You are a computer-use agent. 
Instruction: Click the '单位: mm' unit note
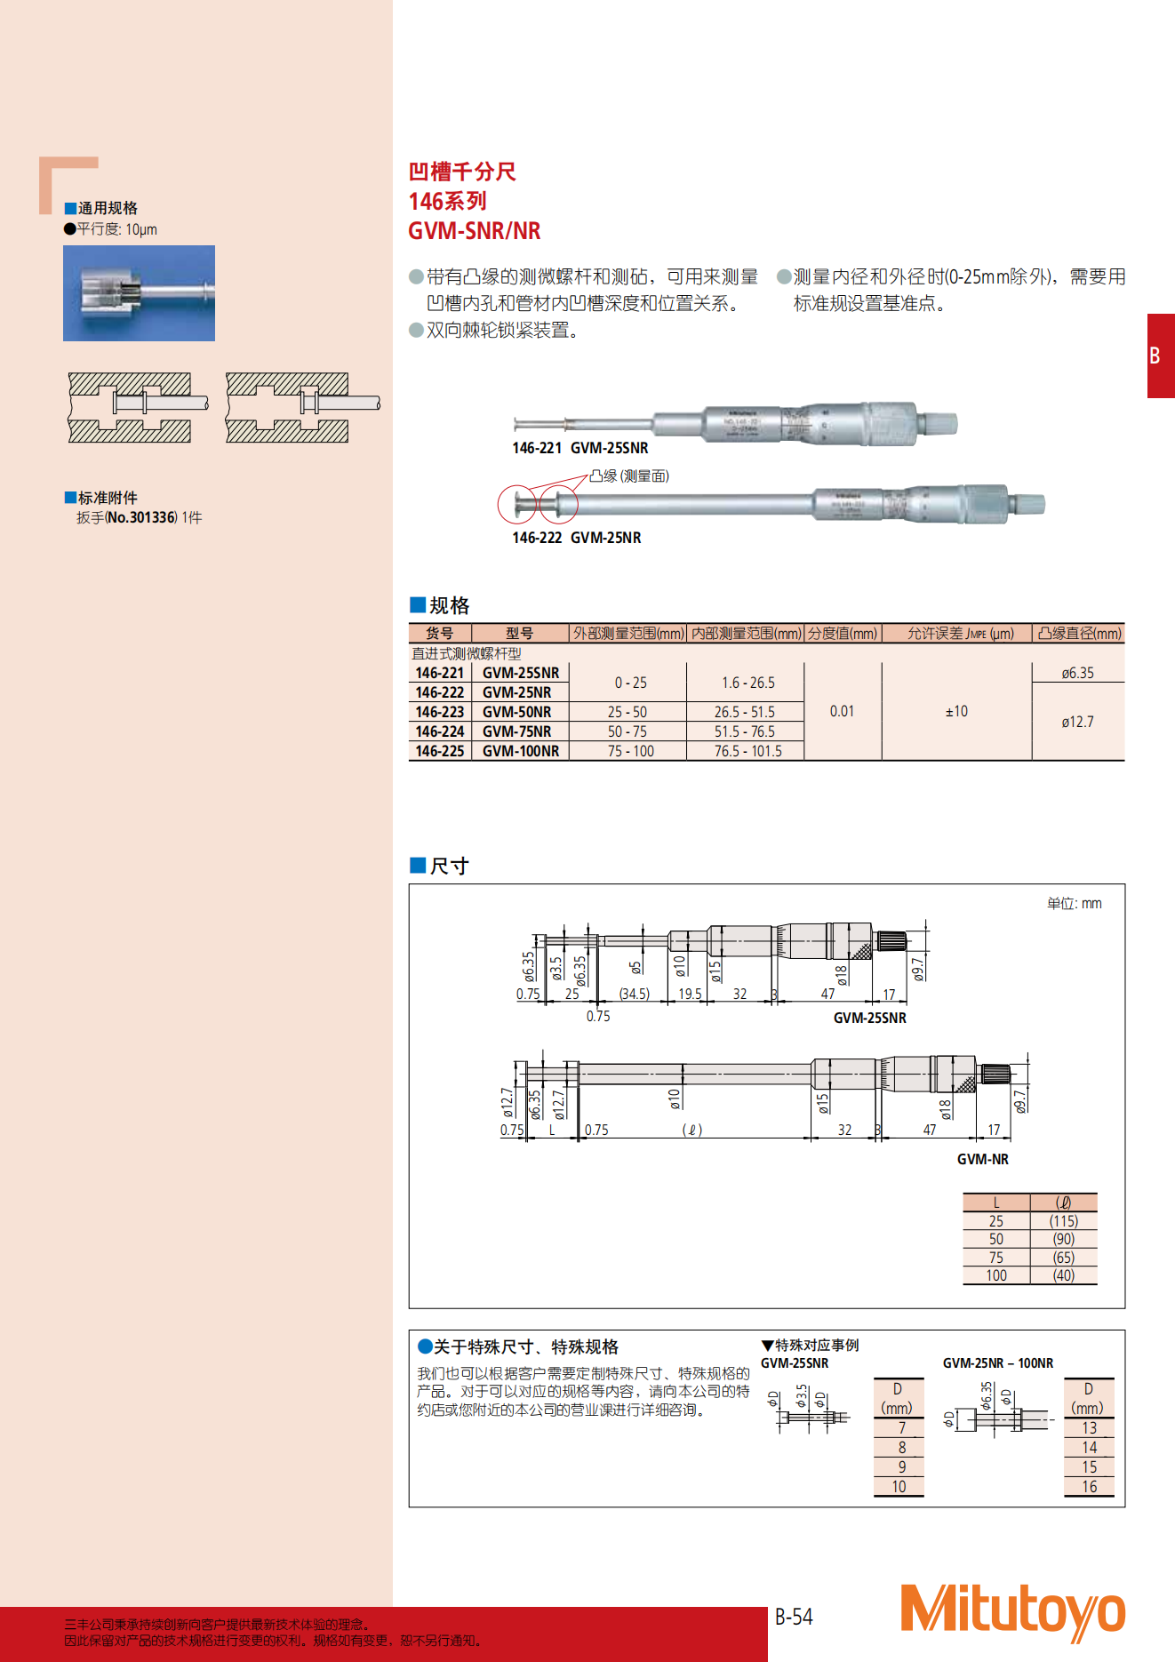(x=1074, y=903)
